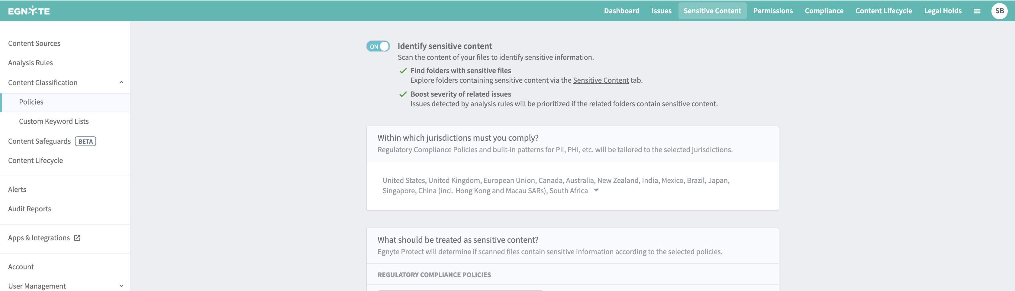Open the SB user avatar menu
The width and height of the screenshot is (1015, 291).
click(x=999, y=11)
